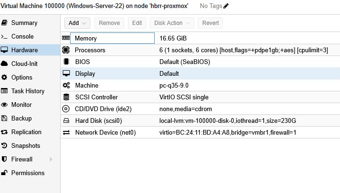Select the Display hardware row
Screen dimensions: 340x193
200,73
